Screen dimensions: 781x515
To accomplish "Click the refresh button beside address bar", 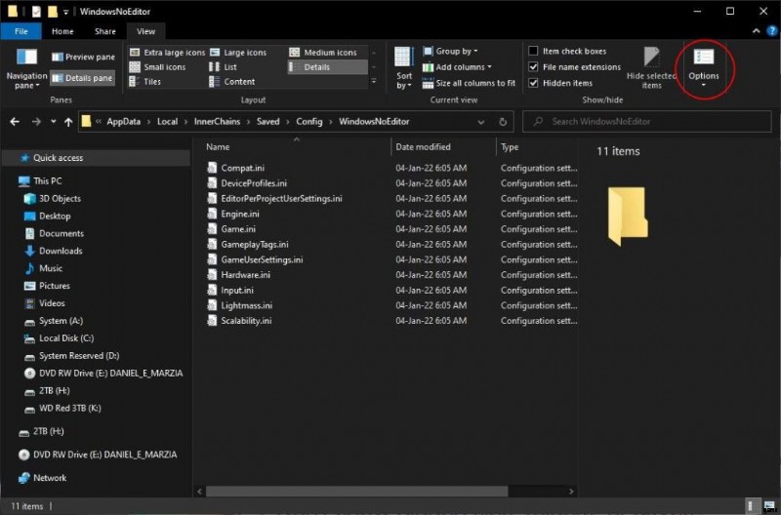I will pyautogui.click(x=503, y=122).
